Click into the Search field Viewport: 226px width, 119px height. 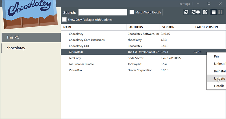tap(103, 12)
